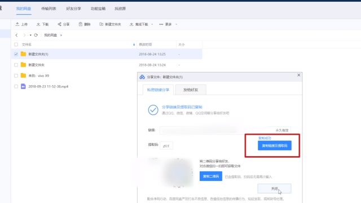Click the sort arrow in 文件名 header
This screenshot has width=361, height=203.
(134, 45)
